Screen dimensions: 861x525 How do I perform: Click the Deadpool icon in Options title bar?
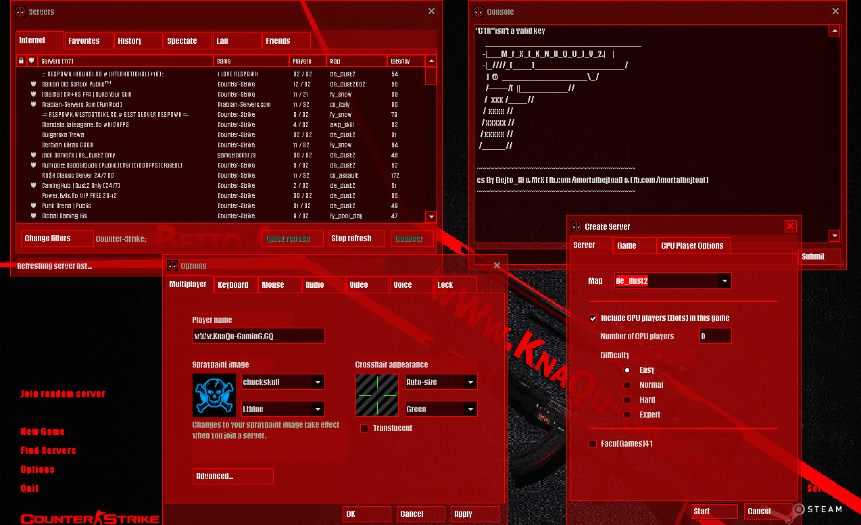[x=172, y=266]
